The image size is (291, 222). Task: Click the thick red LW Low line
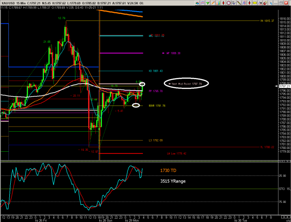pyautogui.click(x=122, y=154)
